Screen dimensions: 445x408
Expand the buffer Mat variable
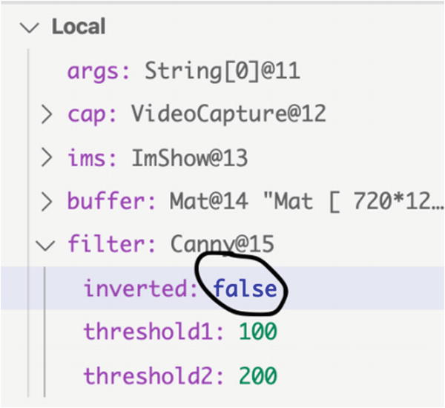[x=47, y=202]
